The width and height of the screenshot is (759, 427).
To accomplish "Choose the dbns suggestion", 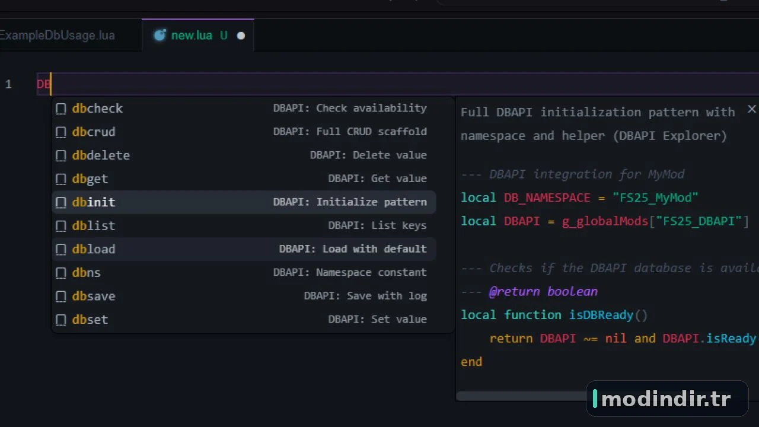I will (244, 273).
